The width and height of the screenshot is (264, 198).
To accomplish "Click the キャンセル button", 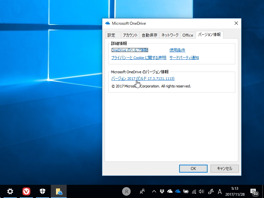I will 225,169.
